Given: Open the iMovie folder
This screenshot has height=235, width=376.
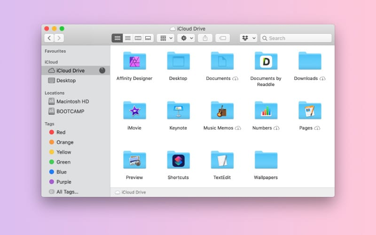Looking at the screenshot, I should pyautogui.click(x=134, y=110).
